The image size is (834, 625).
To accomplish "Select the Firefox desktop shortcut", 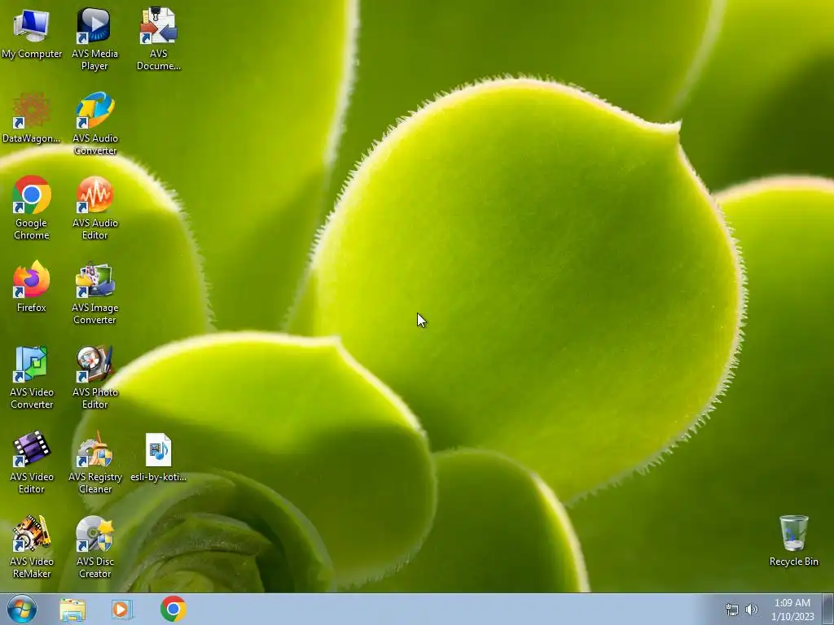I will click(32, 287).
